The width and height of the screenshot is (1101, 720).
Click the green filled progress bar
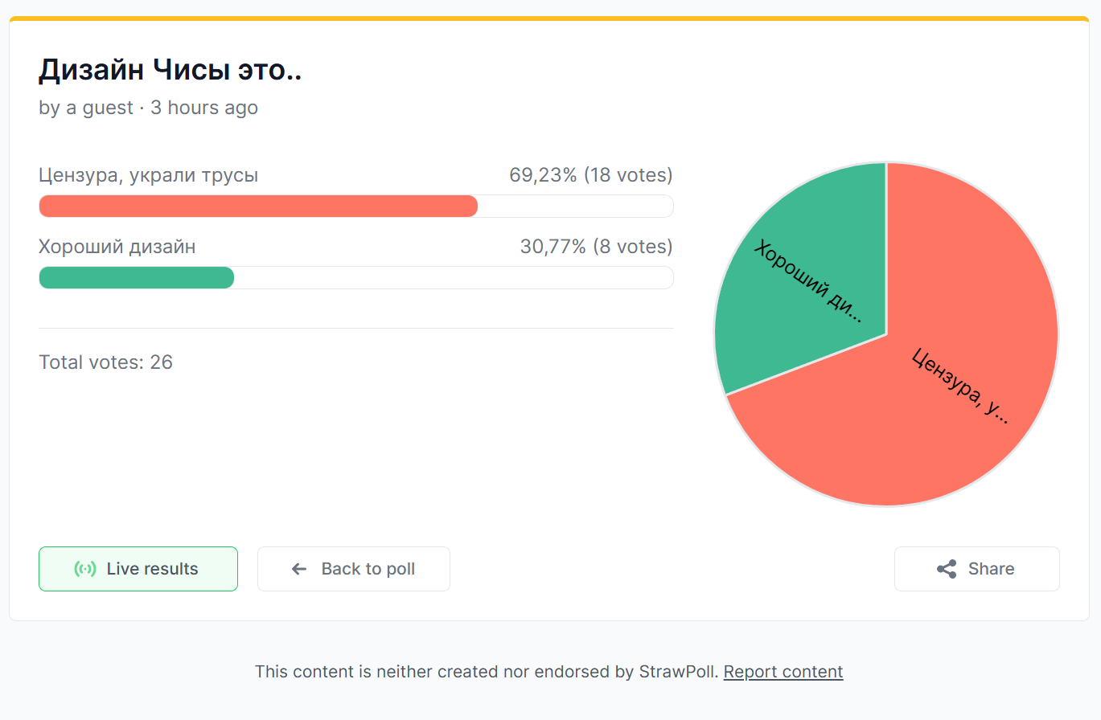(x=137, y=278)
